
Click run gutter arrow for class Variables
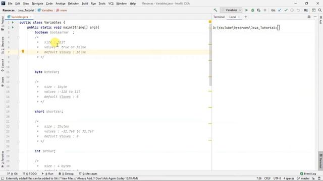click(x=13, y=22)
